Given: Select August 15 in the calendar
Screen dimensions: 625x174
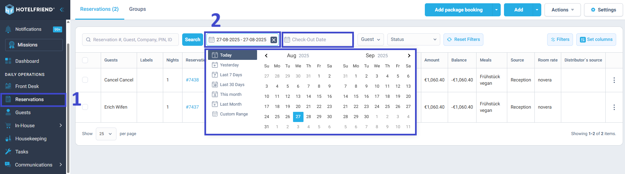Looking at the screenshot, I should tap(319, 96).
